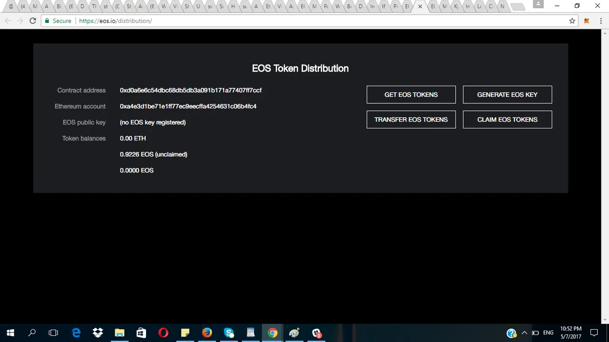Screen dimensions: 609x342
Task: Open the ENG language selector
Action: [549, 333]
